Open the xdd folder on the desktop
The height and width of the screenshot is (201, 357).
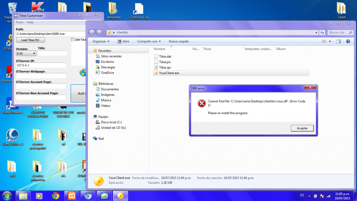coord(12,169)
